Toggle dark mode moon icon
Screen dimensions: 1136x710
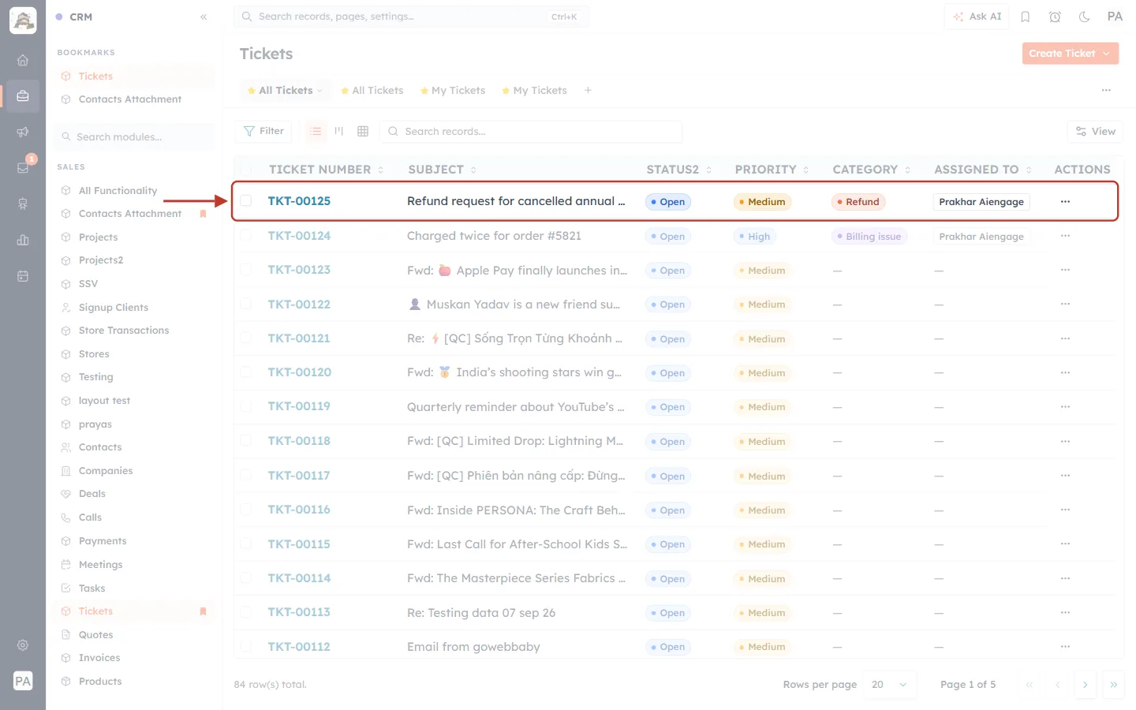pos(1085,17)
